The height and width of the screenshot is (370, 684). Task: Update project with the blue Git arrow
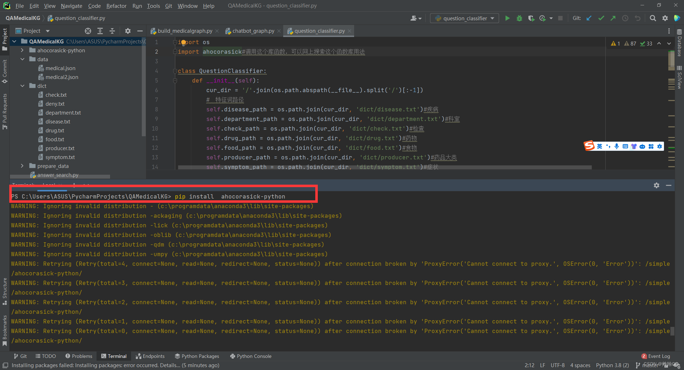(588, 18)
